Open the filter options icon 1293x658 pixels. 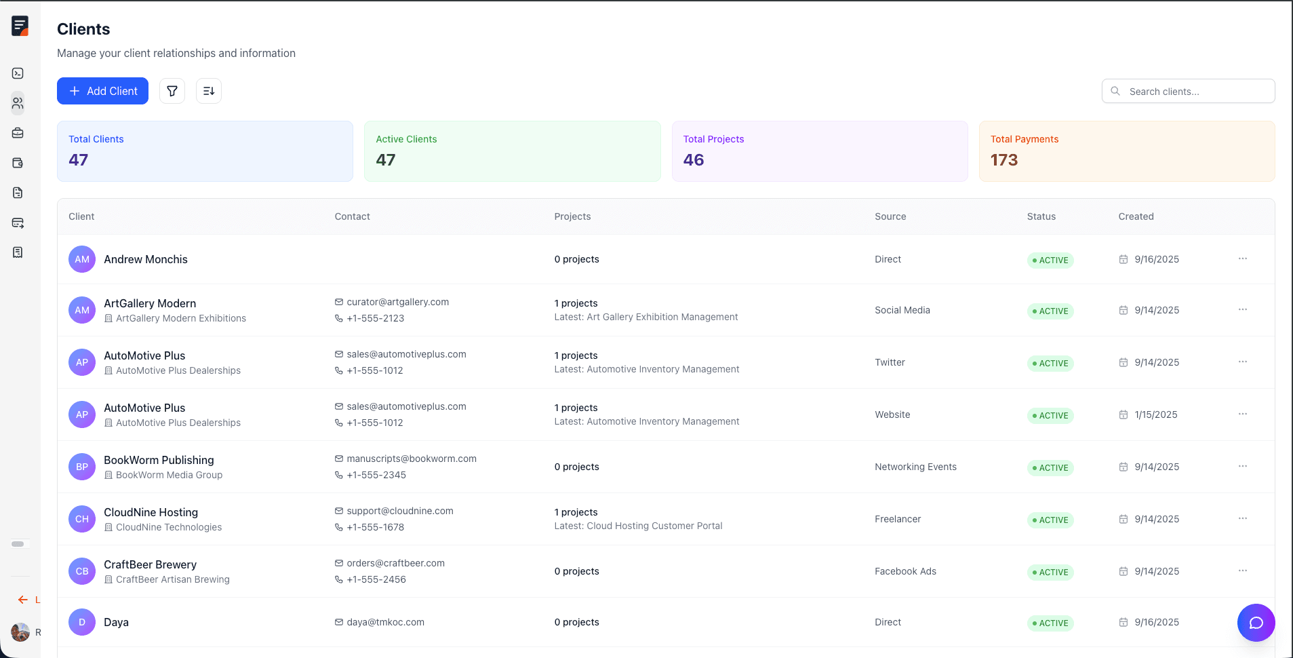coord(172,90)
